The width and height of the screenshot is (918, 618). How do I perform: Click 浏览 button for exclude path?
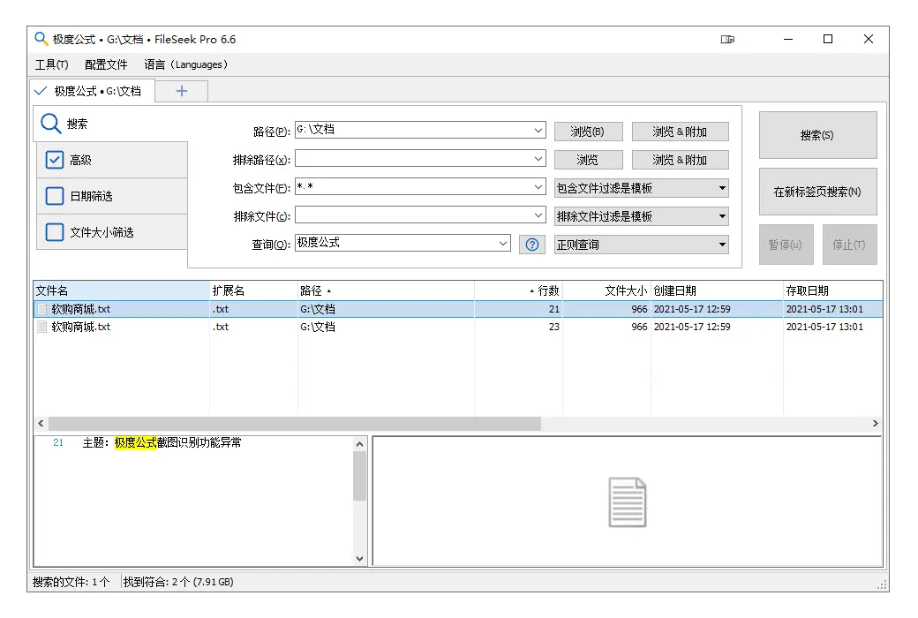coord(588,160)
